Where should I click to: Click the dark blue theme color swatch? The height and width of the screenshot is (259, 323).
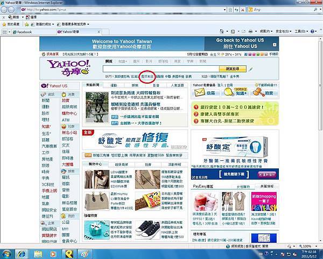[x=246, y=54]
